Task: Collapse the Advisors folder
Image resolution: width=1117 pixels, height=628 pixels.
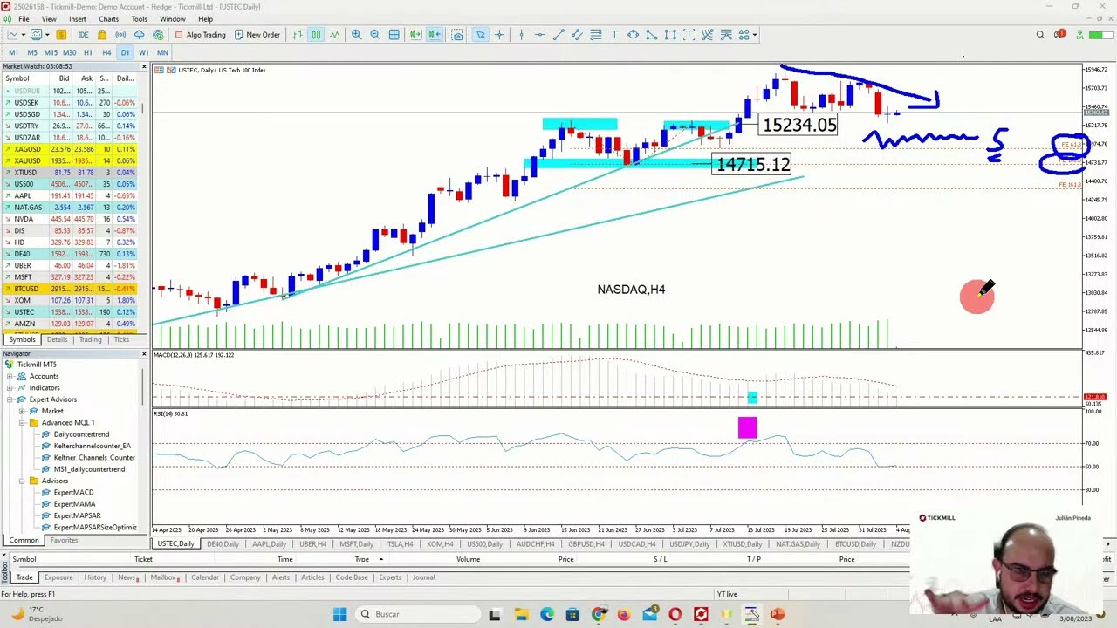Action: tap(22, 481)
